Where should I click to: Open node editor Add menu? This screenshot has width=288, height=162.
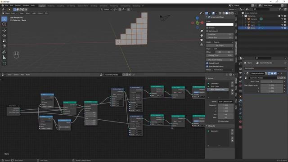(x=22, y=75)
